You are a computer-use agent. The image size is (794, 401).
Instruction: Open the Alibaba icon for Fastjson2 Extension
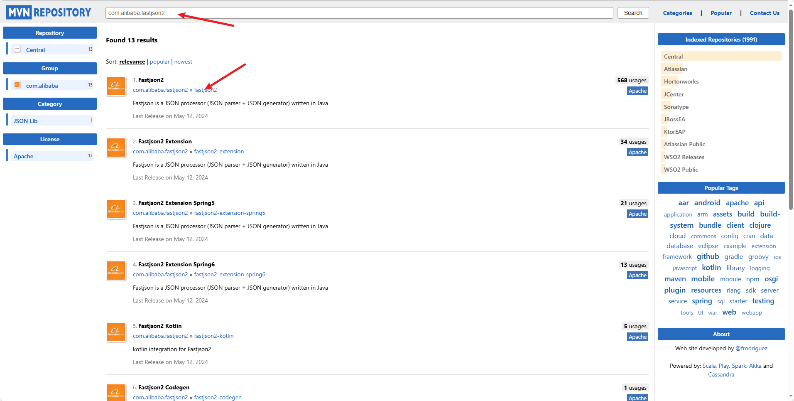pyautogui.click(x=116, y=148)
